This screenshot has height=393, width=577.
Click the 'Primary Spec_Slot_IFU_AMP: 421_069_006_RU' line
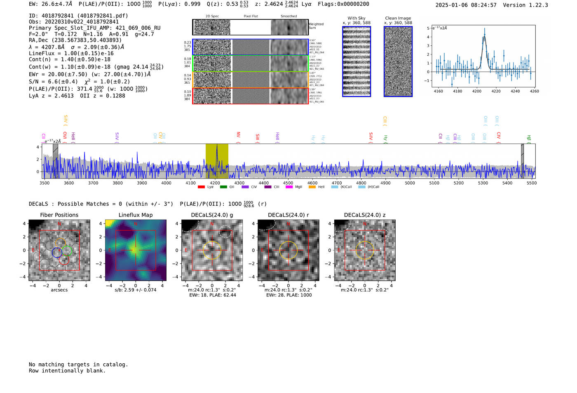95,28
